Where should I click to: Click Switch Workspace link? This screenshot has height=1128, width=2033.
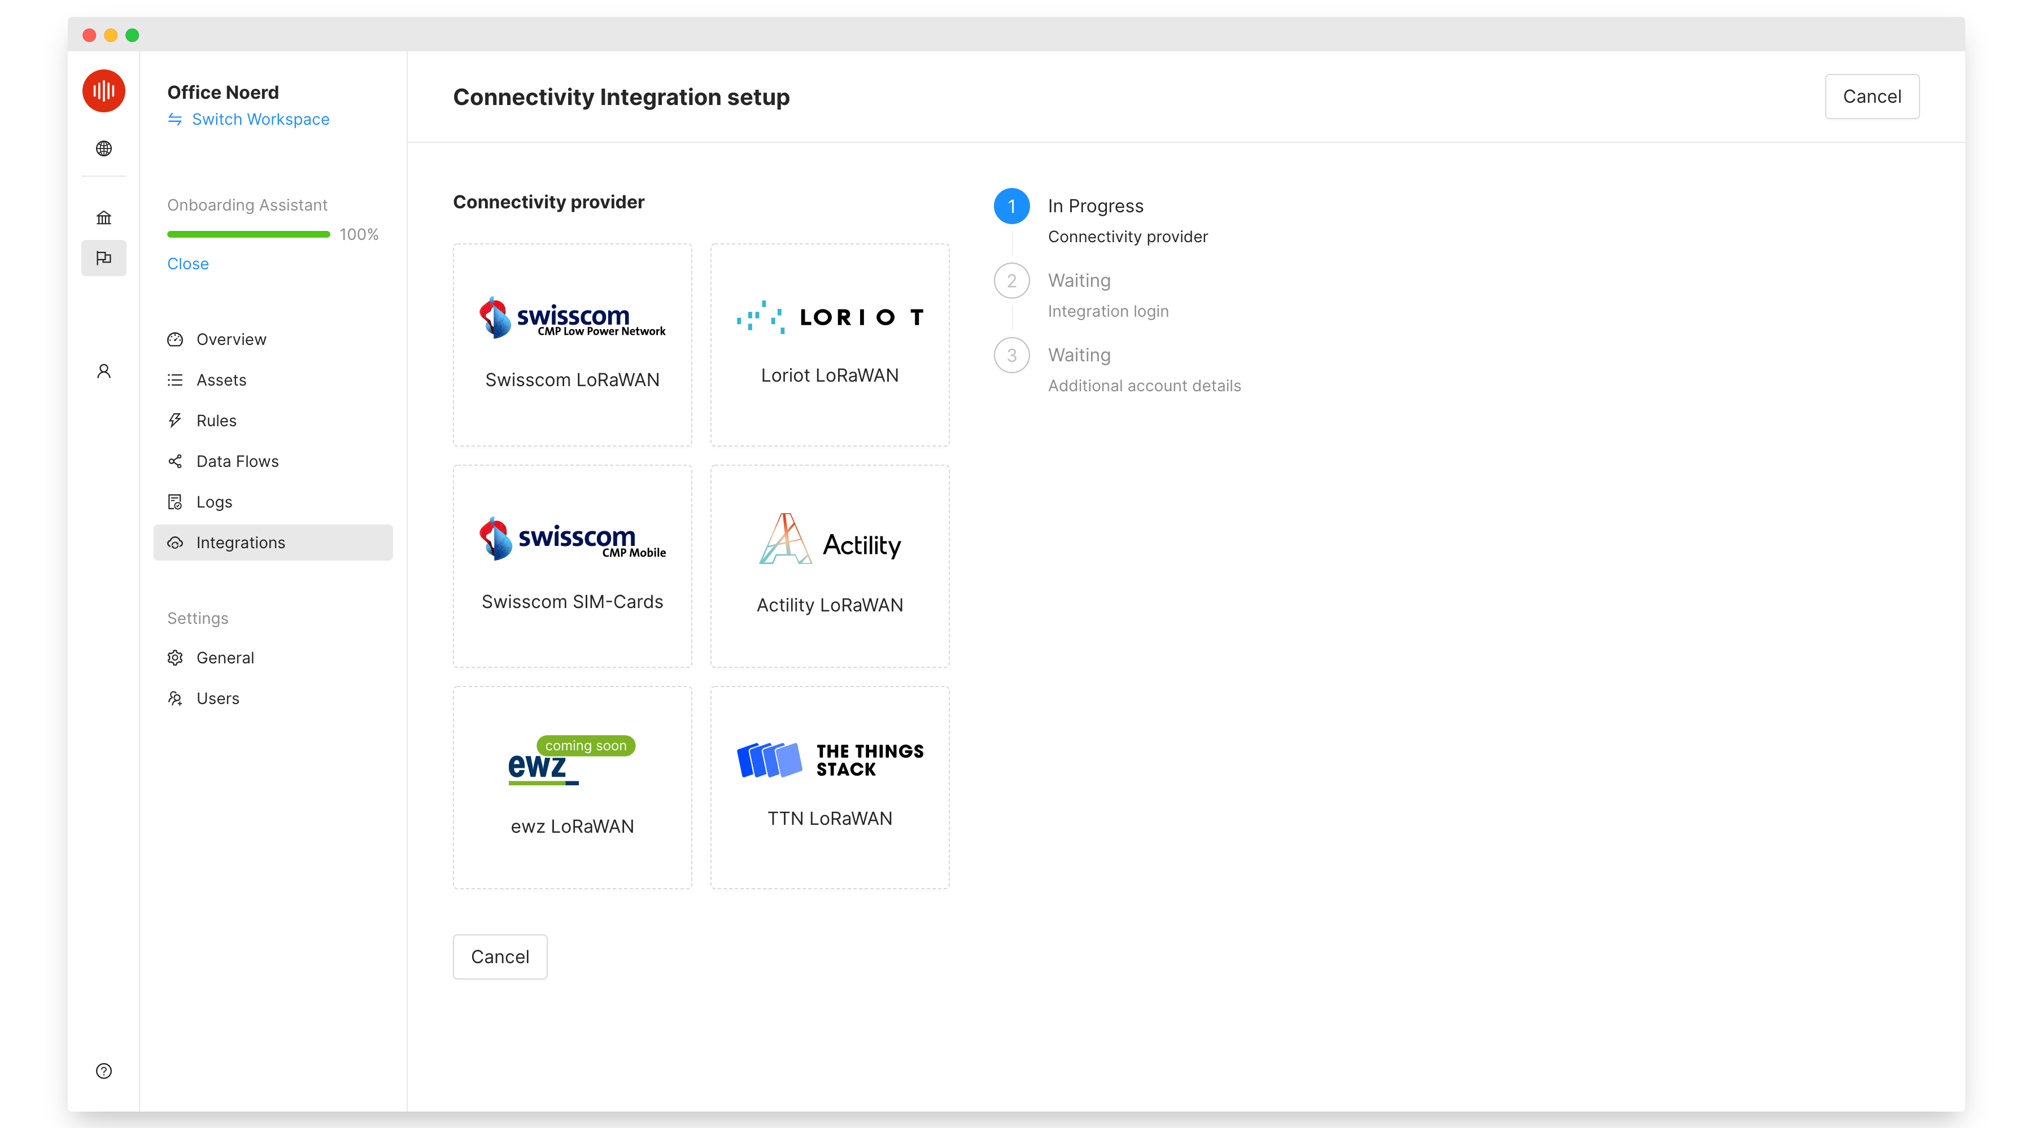click(x=260, y=119)
